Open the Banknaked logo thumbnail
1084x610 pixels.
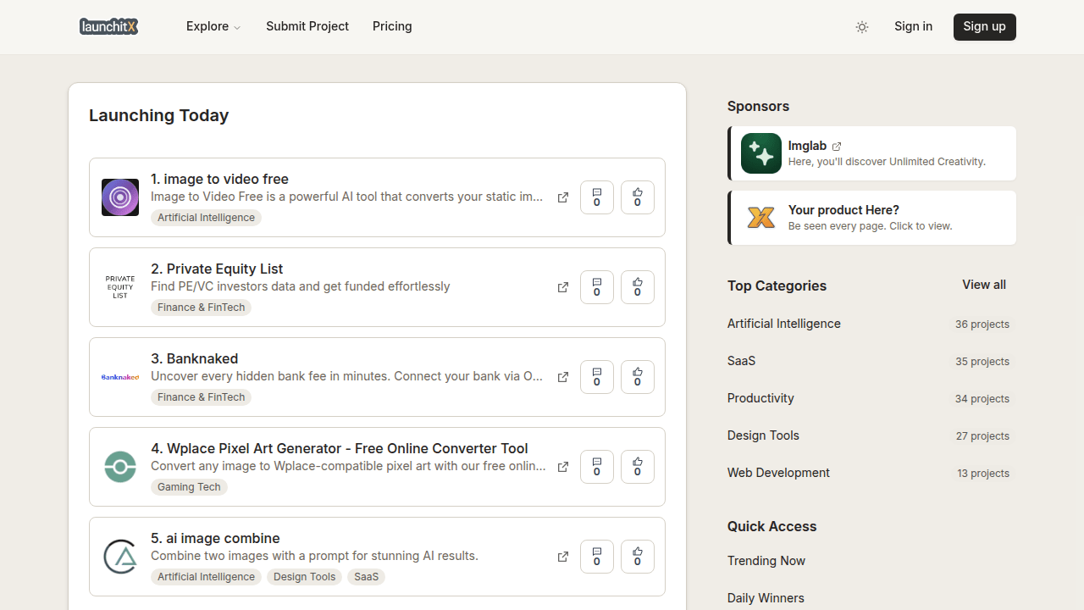tap(120, 377)
